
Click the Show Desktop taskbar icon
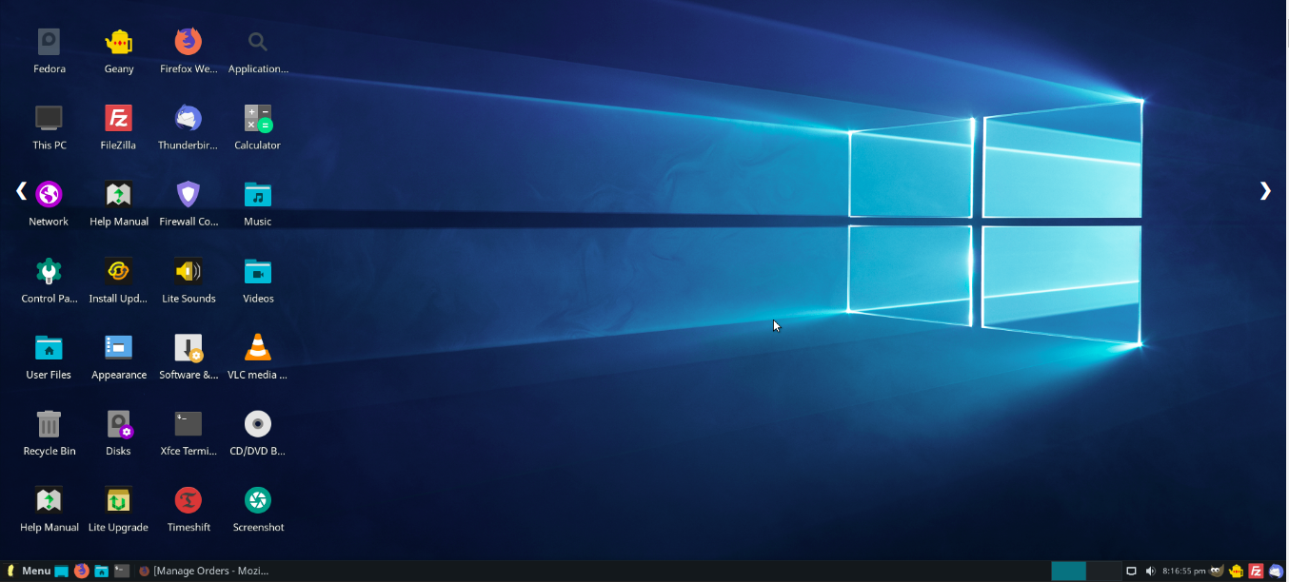pyautogui.click(x=61, y=571)
